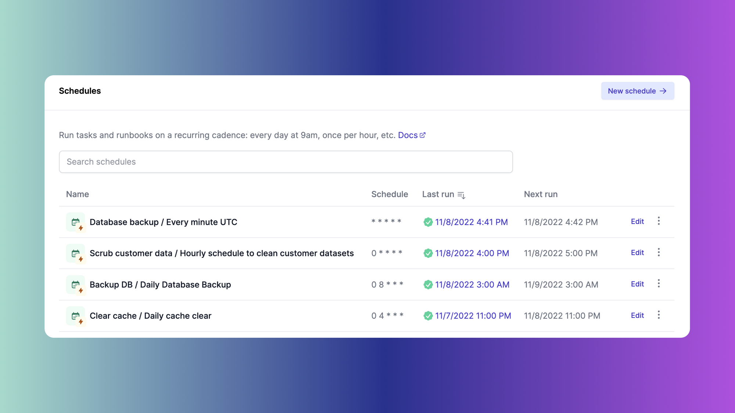Click next run 11/8/2022 11:00 PM

tap(562, 316)
